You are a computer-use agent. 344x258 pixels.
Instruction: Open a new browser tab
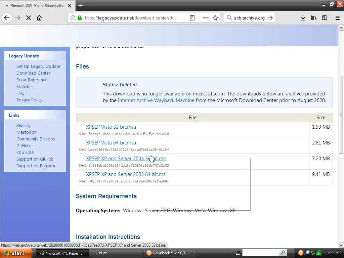(x=81, y=5)
